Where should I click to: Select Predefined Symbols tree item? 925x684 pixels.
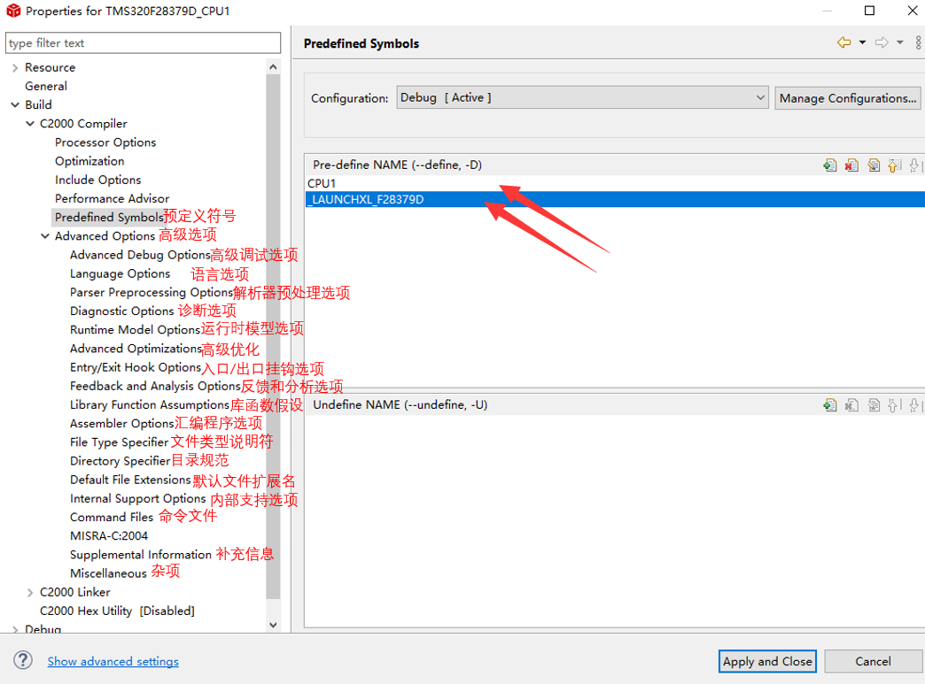tap(109, 218)
